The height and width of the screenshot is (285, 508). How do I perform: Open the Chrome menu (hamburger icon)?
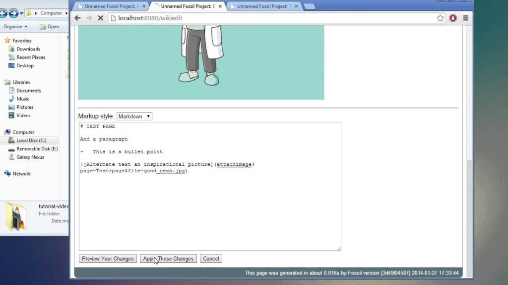click(466, 18)
